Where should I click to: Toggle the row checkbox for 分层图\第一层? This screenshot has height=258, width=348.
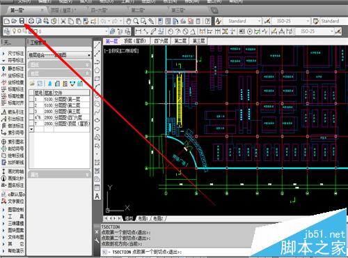coord(31,99)
